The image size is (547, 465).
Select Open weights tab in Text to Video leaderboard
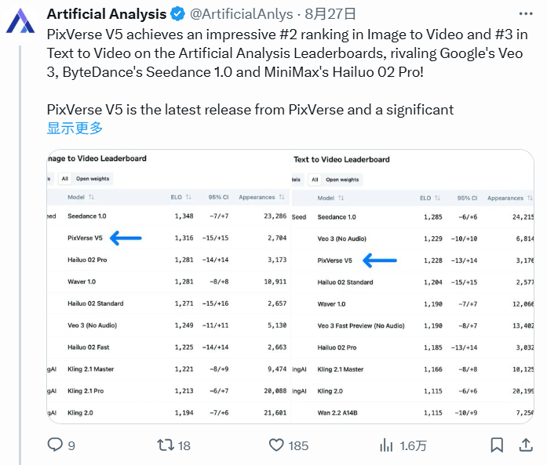(342, 180)
